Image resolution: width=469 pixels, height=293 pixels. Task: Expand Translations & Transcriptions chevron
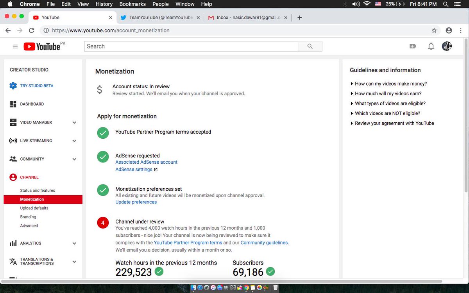[74, 262]
